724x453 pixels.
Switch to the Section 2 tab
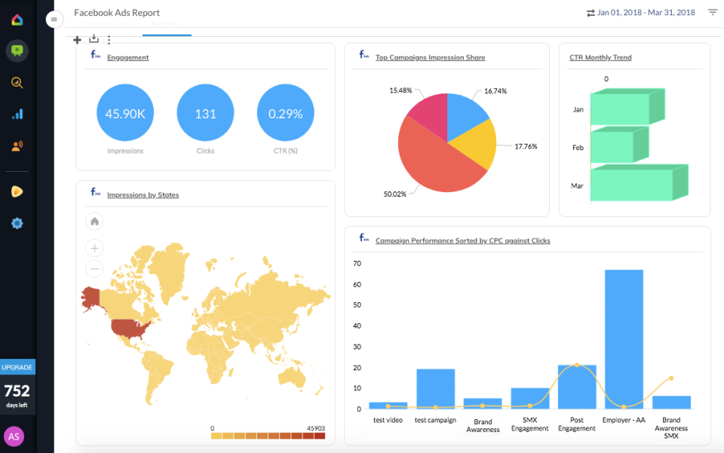tap(167, 24)
